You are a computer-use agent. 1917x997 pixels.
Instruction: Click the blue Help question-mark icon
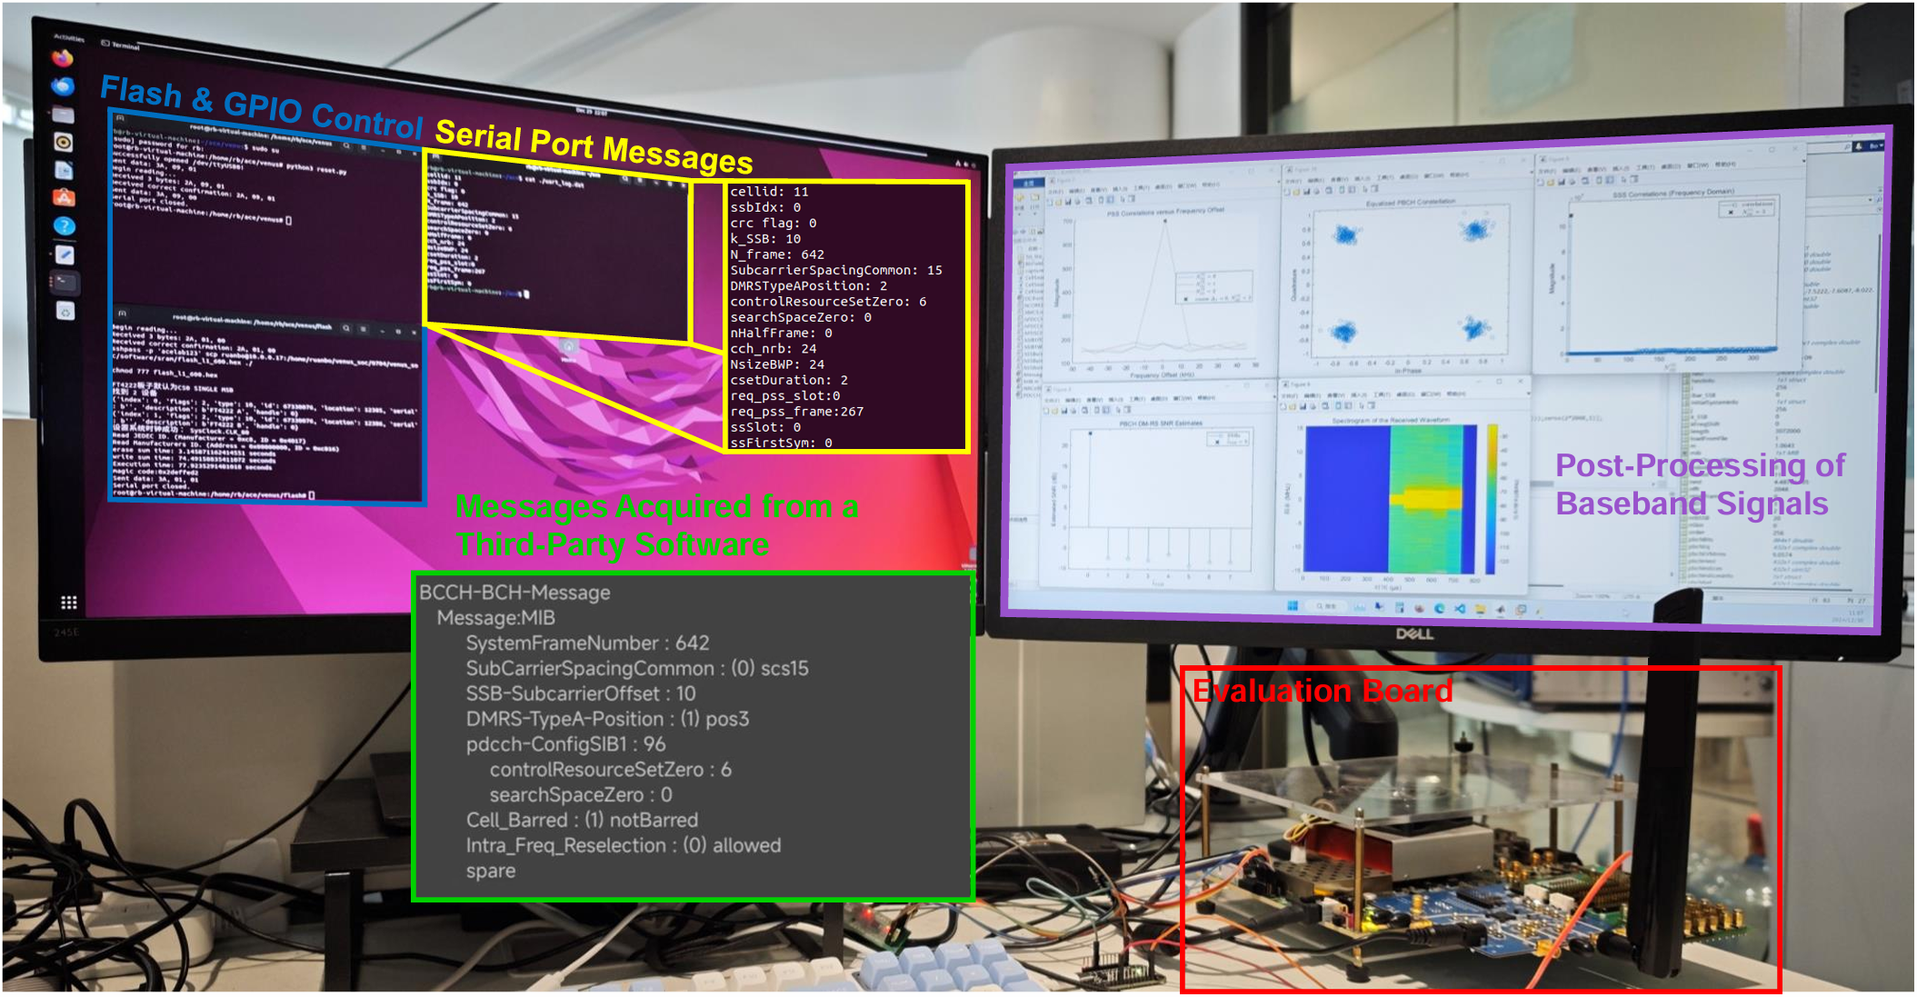(x=64, y=225)
